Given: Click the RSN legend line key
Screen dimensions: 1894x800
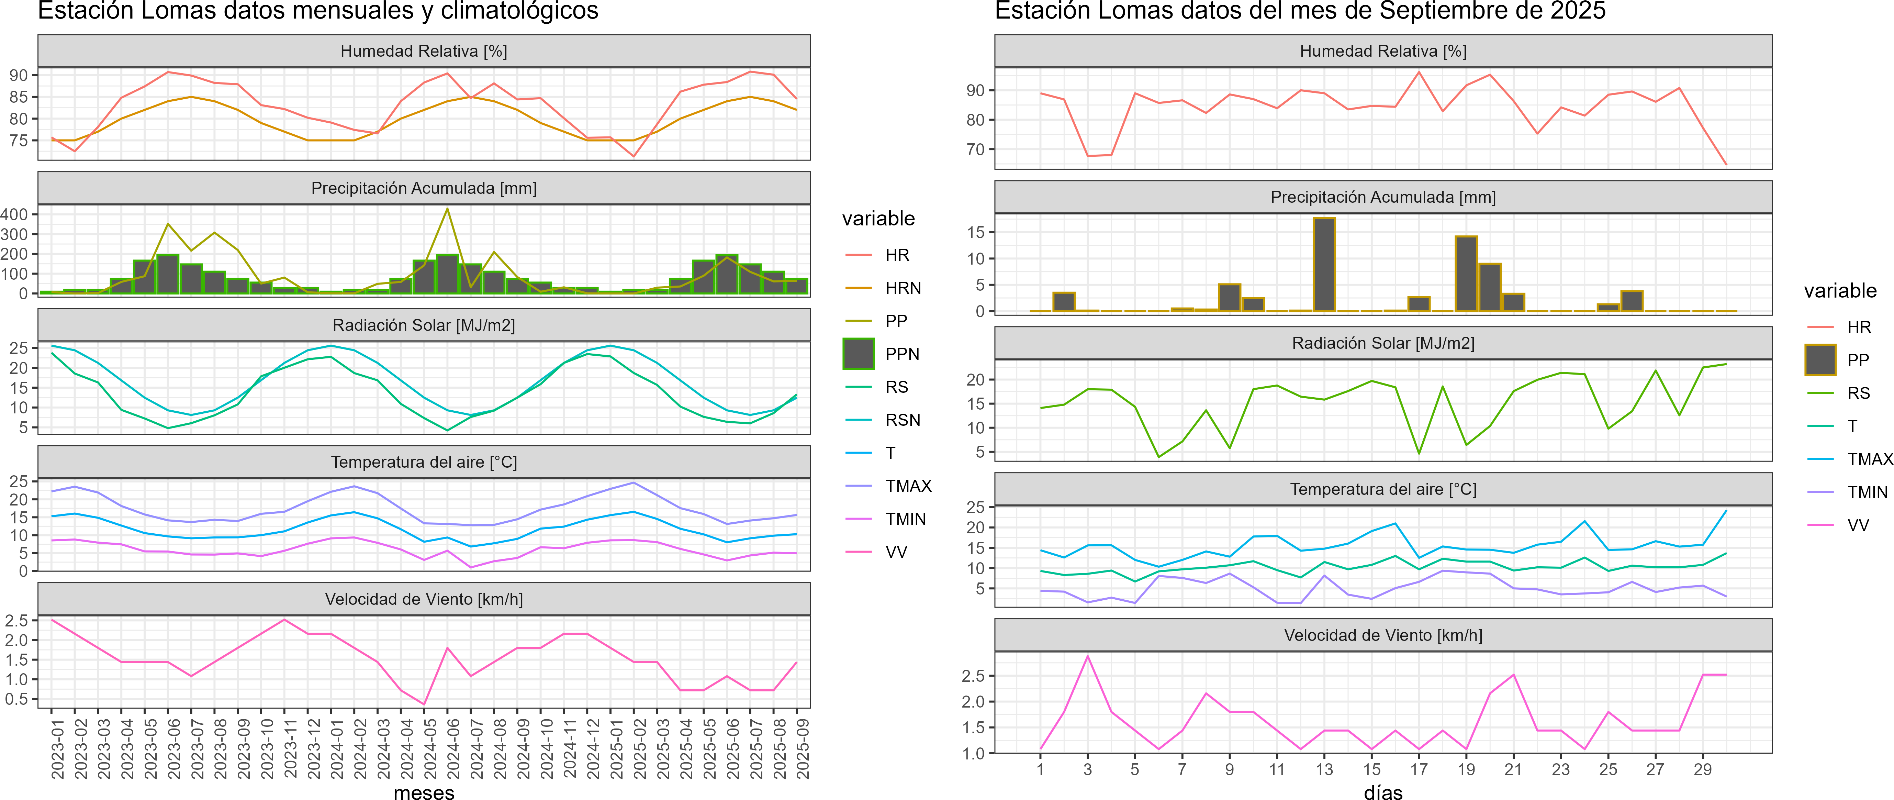Looking at the screenshot, I should click(858, 420).
